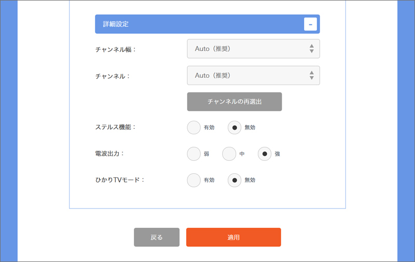The image size is (415, 262).
Task: Set 電波出力 to 弱
Action: [x=193, y=154]
